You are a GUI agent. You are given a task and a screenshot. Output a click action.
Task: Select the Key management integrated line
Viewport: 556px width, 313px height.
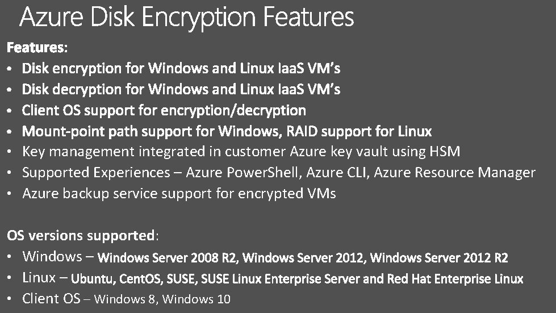(241, 152)
